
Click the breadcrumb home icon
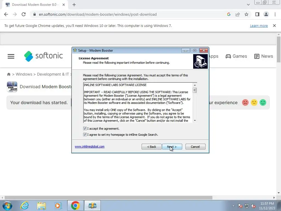point(9,74)
